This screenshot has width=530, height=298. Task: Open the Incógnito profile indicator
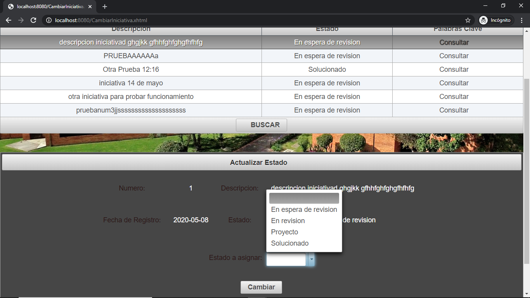[x=496, y=20]
